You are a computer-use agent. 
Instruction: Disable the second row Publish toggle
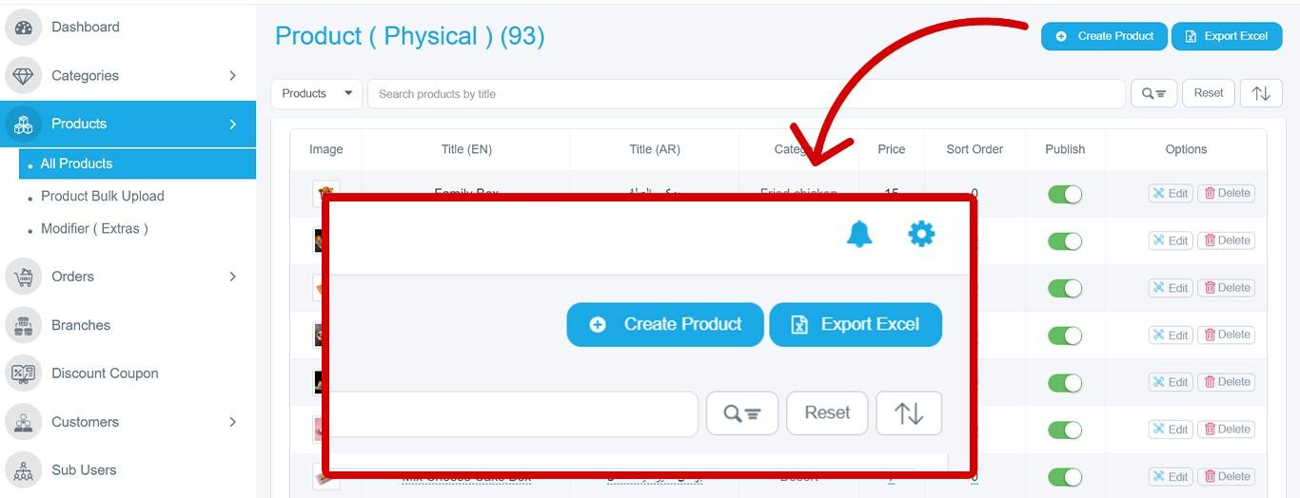click(1065, 241)
